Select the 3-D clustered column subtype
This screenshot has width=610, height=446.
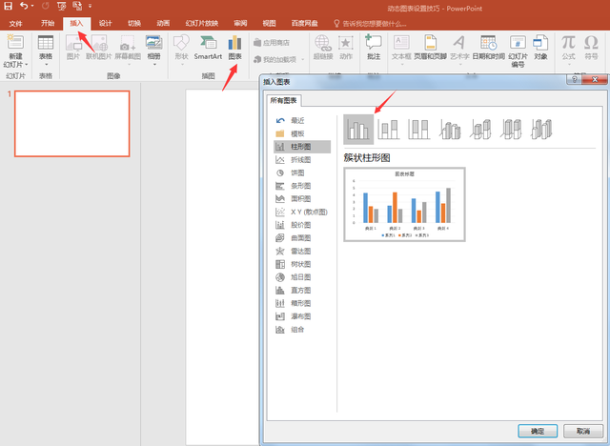(x=450, y=130)
